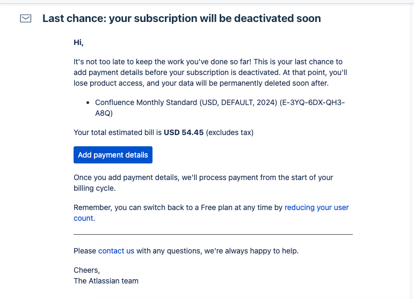The width and height of the screenshot is (414, 299).
Task: Follow the contact us link
Action: point(116,251)
